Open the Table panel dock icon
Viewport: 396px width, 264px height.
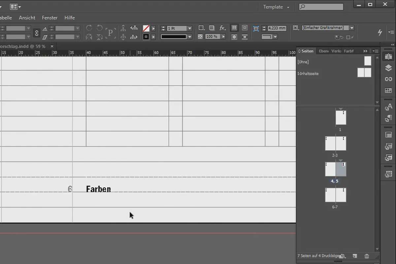(388, 135)
